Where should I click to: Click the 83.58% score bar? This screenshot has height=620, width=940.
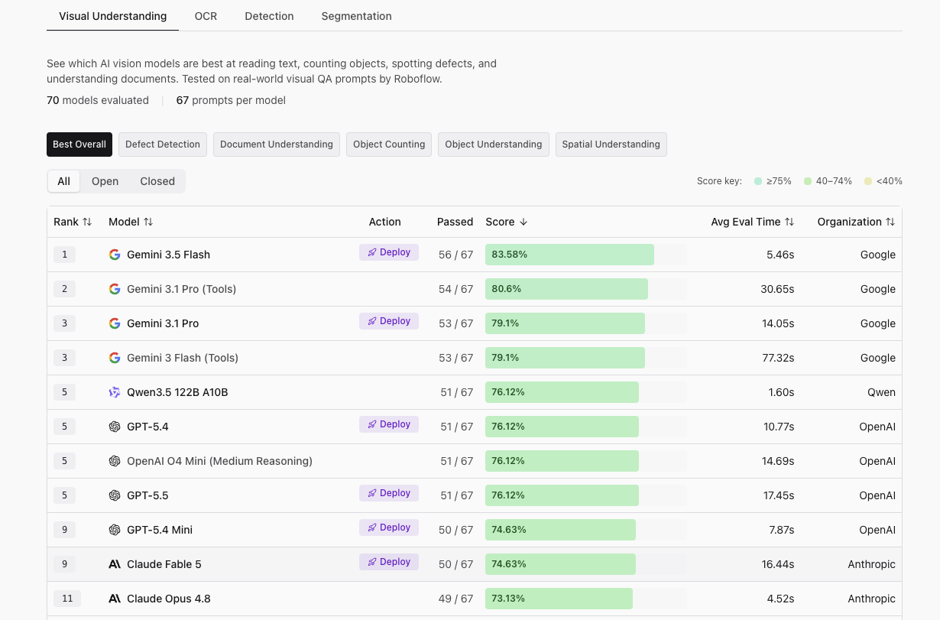tap(569, 255)
